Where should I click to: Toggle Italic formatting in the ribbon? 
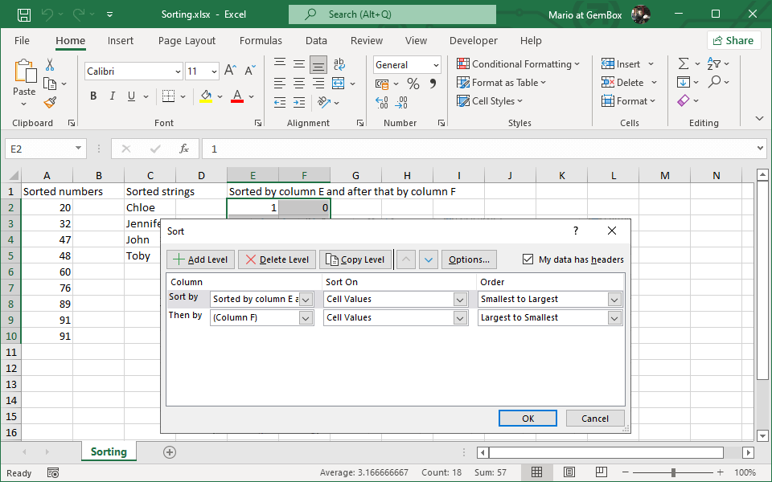point(113,96)
